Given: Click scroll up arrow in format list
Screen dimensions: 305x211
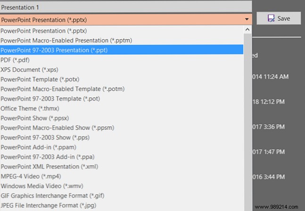Looking at the screenshot, I should [x=247, y=30].
